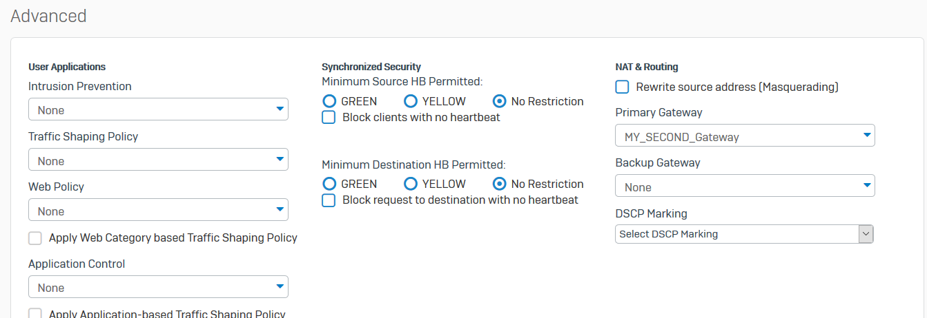Screen dimensions: 927x318
Task: Click the Primary Gateway dropdown arrow icon
Action: click(x=867, y=136)
